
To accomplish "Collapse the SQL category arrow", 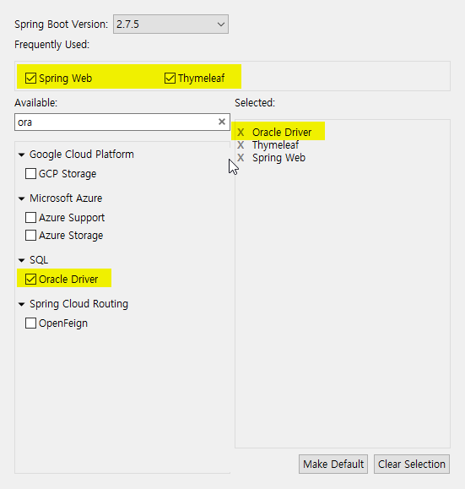I will 21,260.
